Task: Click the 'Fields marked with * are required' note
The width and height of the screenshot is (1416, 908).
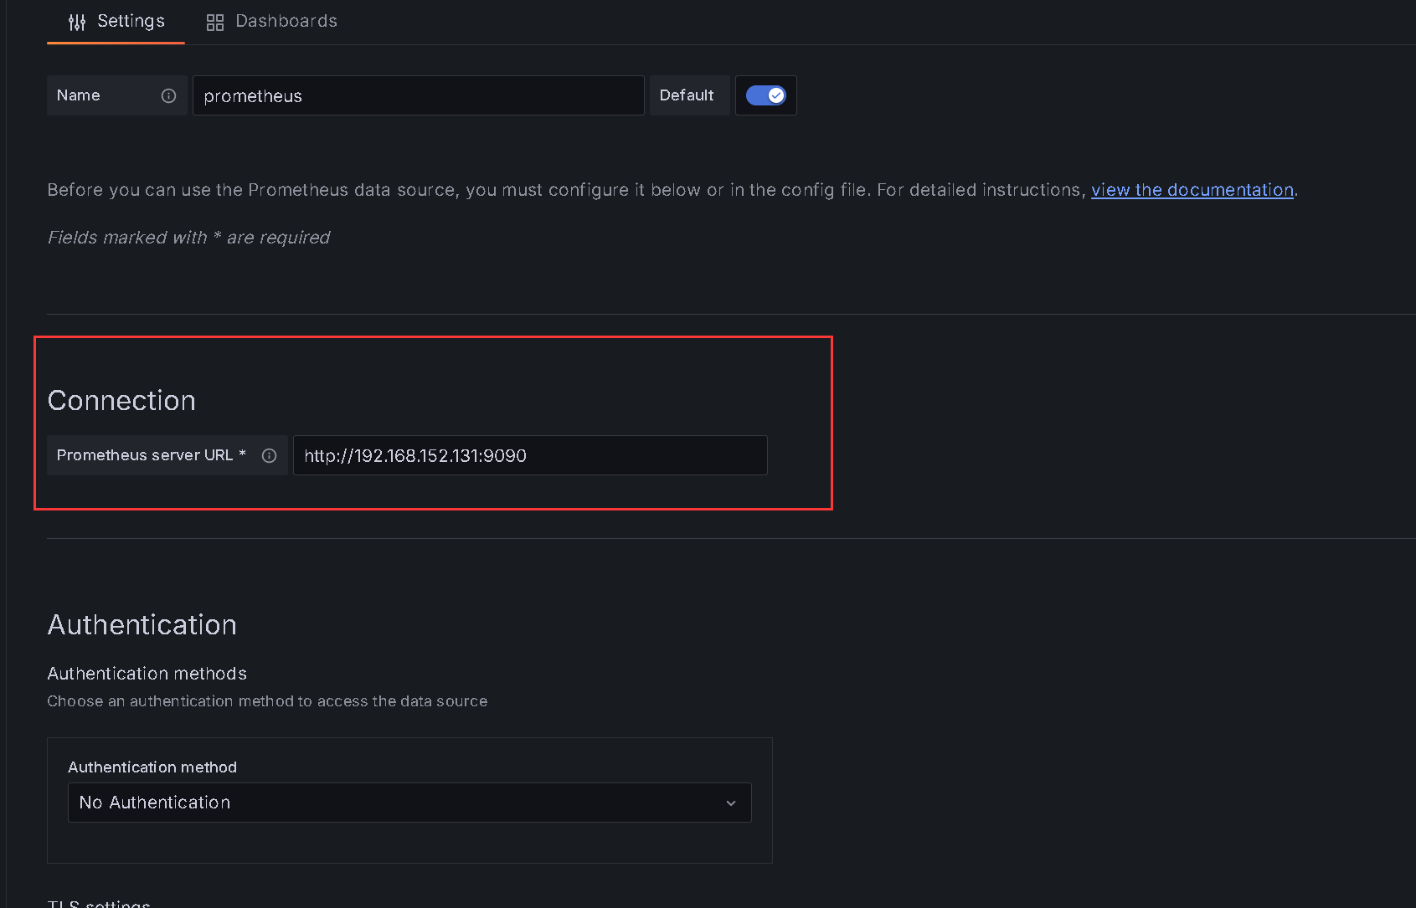Action: [188, 238]
